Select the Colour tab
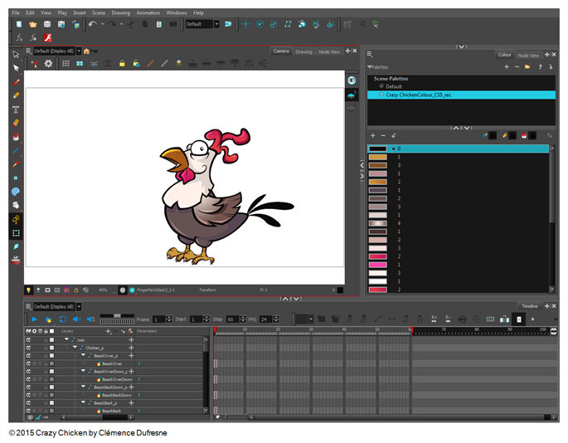 pyautogui.click(x=505, y=55)
